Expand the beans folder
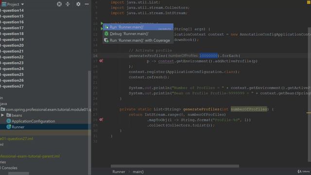 2,115
